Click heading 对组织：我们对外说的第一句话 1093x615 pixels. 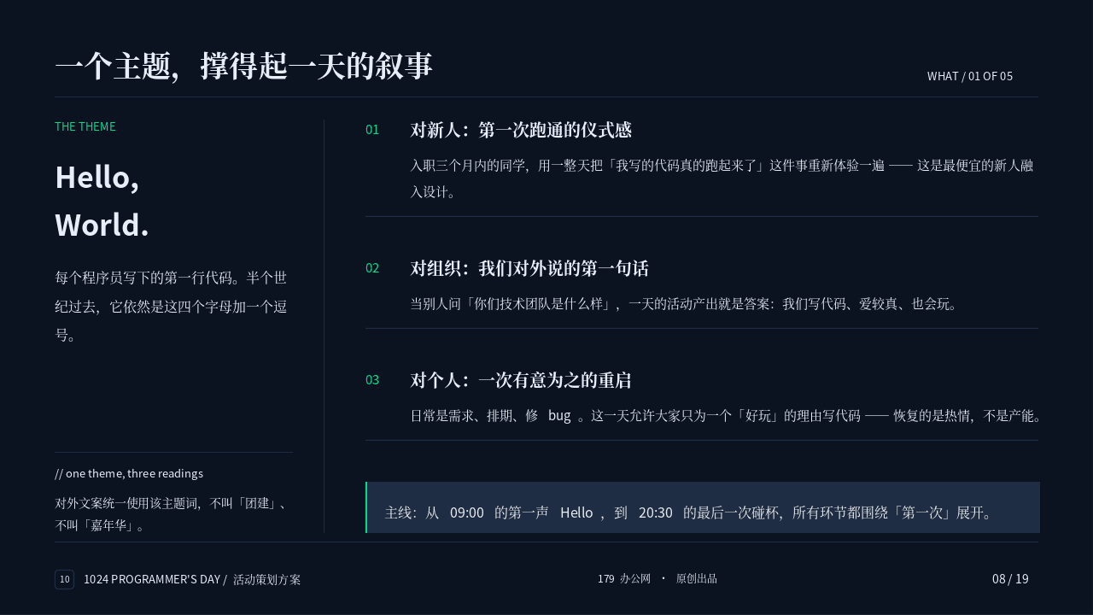[x=529, y=268]
